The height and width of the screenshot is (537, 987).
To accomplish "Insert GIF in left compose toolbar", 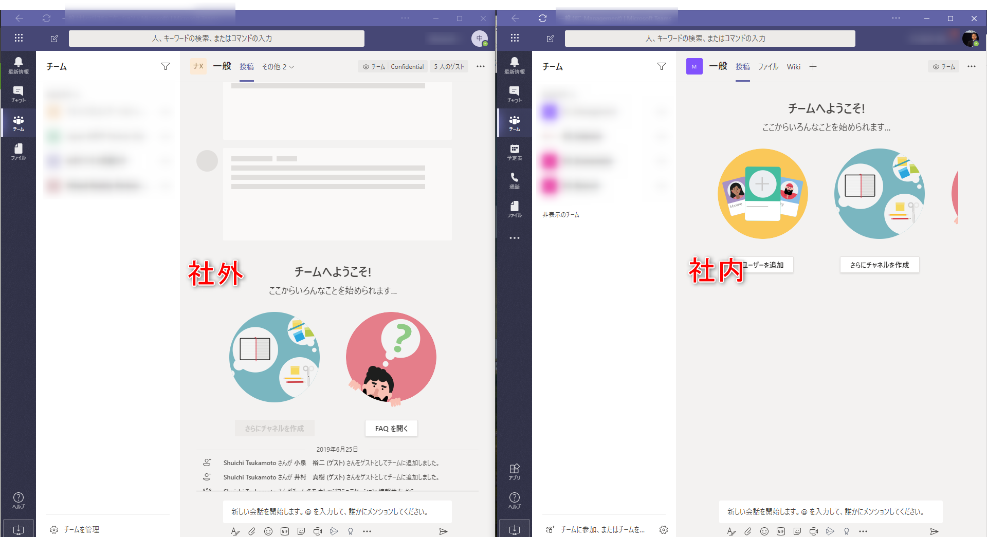I will click(285, 531).
